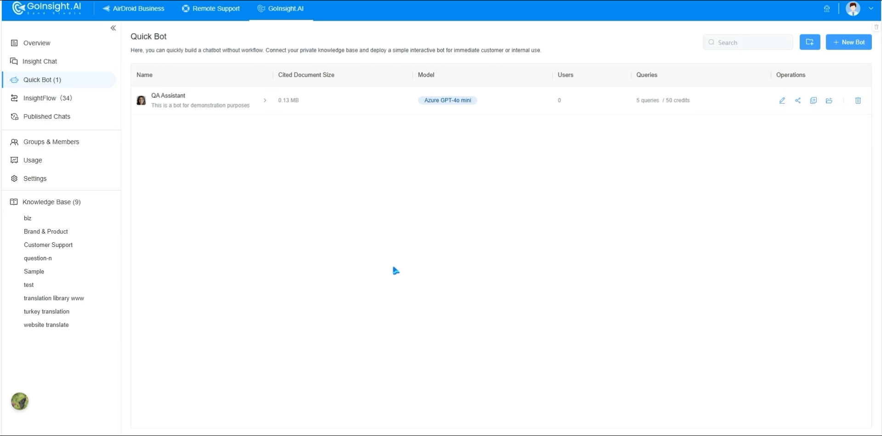The width and height of the screenshot is (882, 436).
Task: Open the turkey translation knowledge base
Action: click(x=46, y=312)
